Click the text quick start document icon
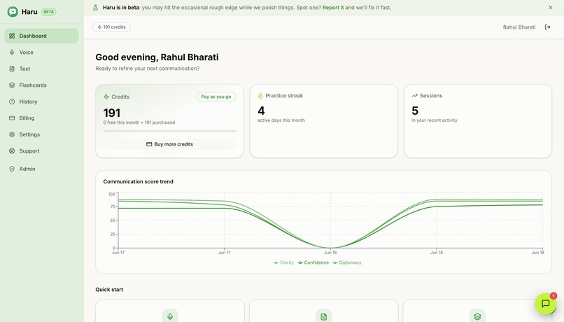 click(x=324, y=316)
